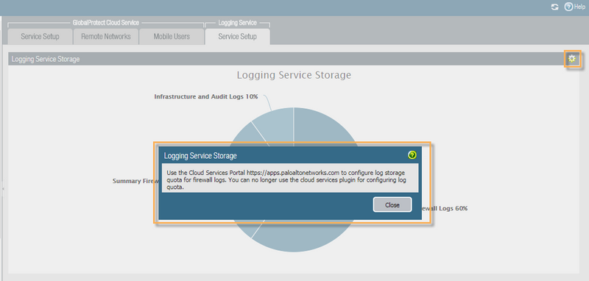This screenshot has height=281, width=589.
Task: Click Infrastructure and Audit Logs 10% label
Action: tap(206, 96)
